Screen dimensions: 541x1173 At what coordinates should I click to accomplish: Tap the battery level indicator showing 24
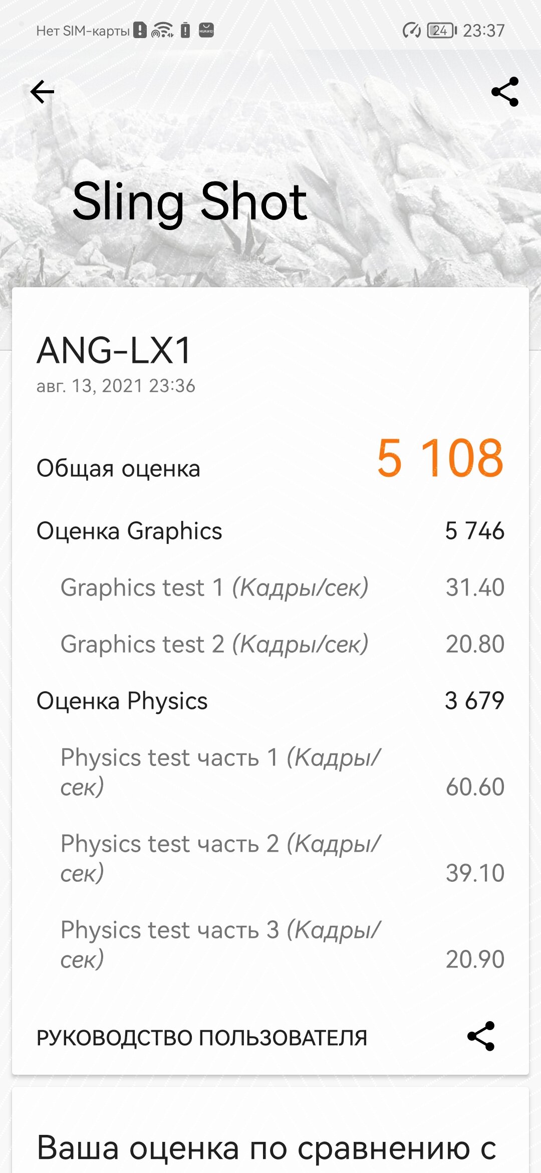tap(442, 31)
